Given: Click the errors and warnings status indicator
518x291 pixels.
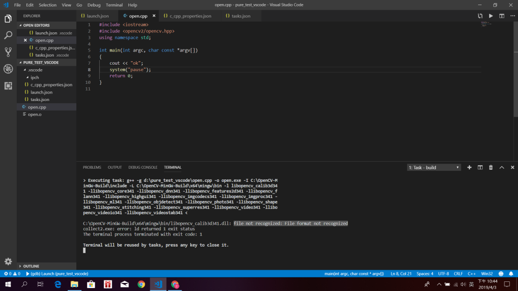Looking at the screenshot, I should click(x=12, y=273).
